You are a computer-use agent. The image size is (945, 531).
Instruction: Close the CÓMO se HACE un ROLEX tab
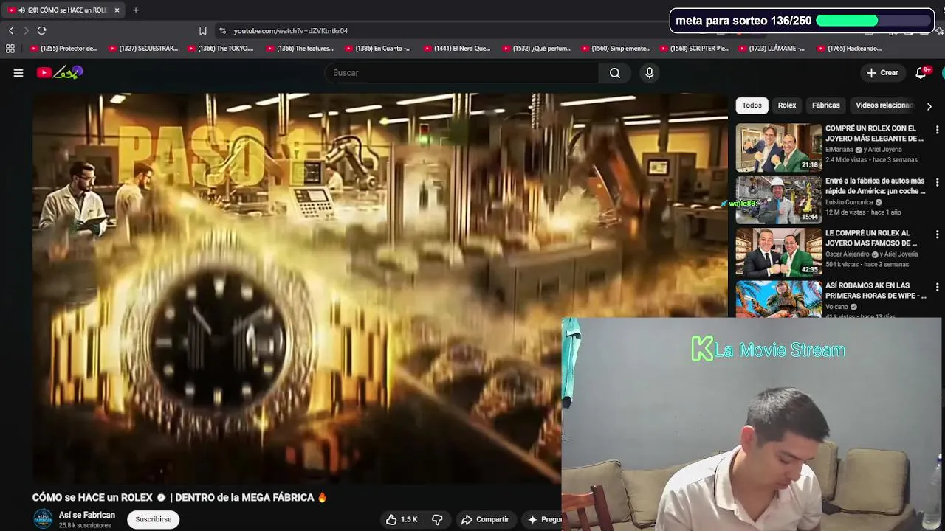pyautogui.click(x=117, y=10)
